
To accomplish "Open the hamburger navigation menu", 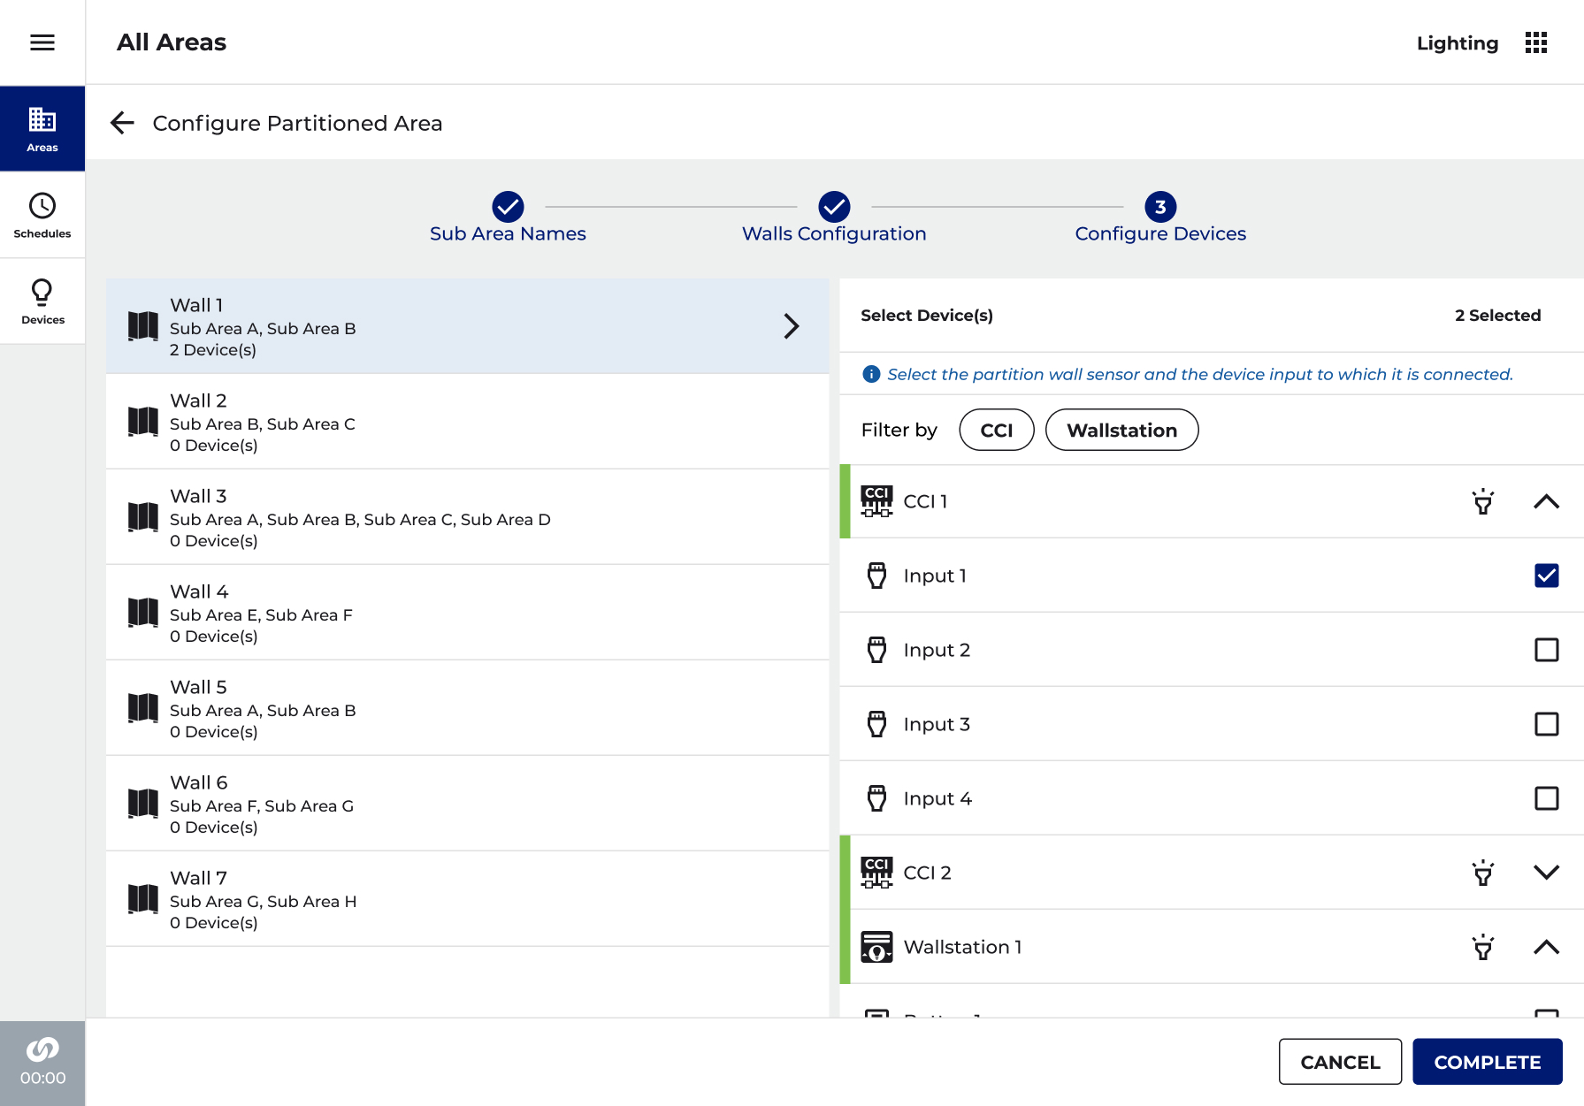I will pos(42,42).
